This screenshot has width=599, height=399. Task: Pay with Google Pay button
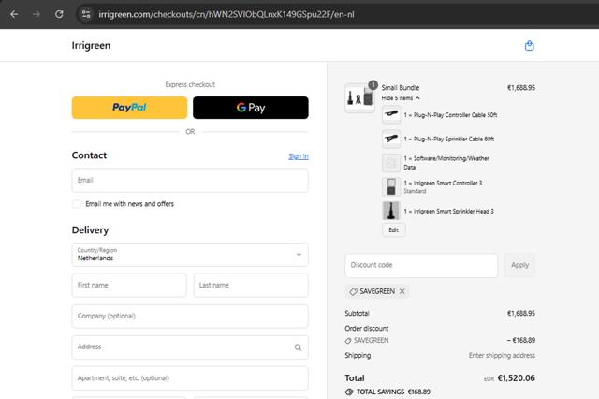pos(251,108)
